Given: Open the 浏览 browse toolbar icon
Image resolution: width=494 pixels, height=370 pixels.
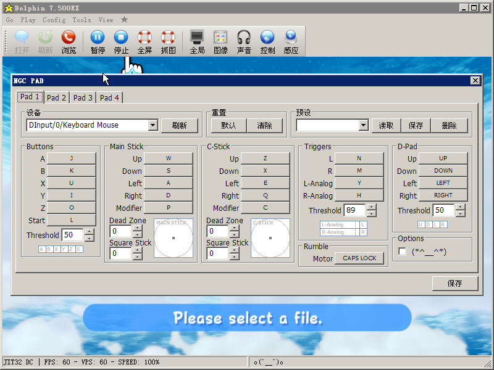Looking at the screenshot, I should (69, 41).
